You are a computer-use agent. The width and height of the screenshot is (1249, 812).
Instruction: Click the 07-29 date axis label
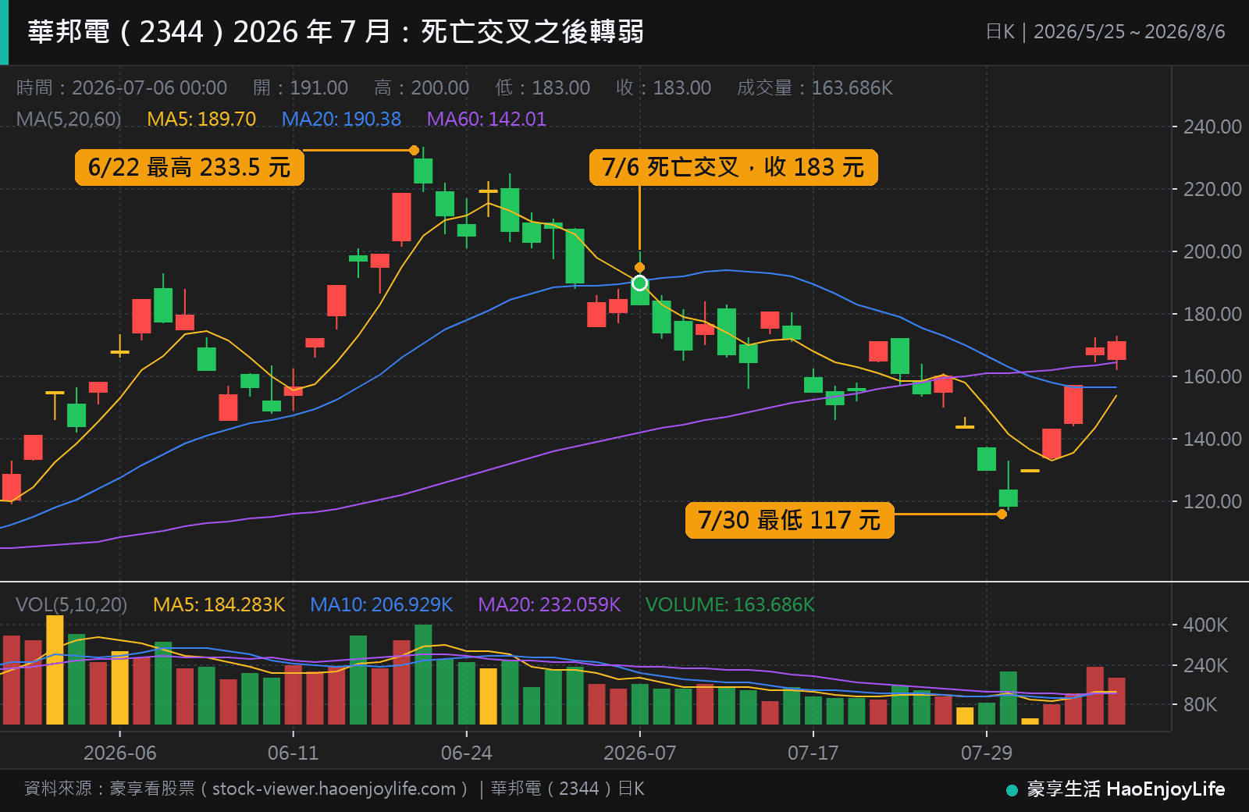(986, 753)
